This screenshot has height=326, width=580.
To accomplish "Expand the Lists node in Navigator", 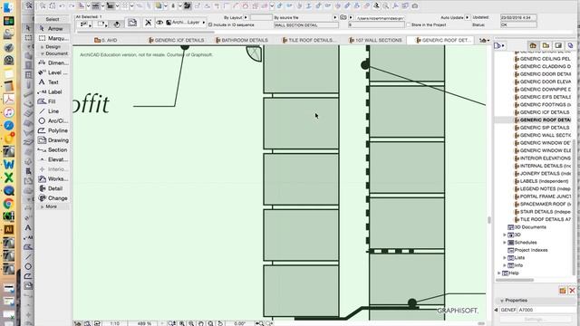I will pyautogui.click(x=505, y=257).
